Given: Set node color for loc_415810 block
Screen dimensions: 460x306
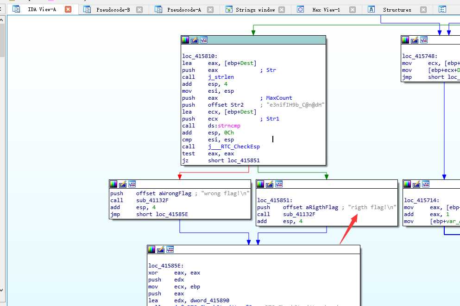Looking at the screenshot, I should click(185, 40).
